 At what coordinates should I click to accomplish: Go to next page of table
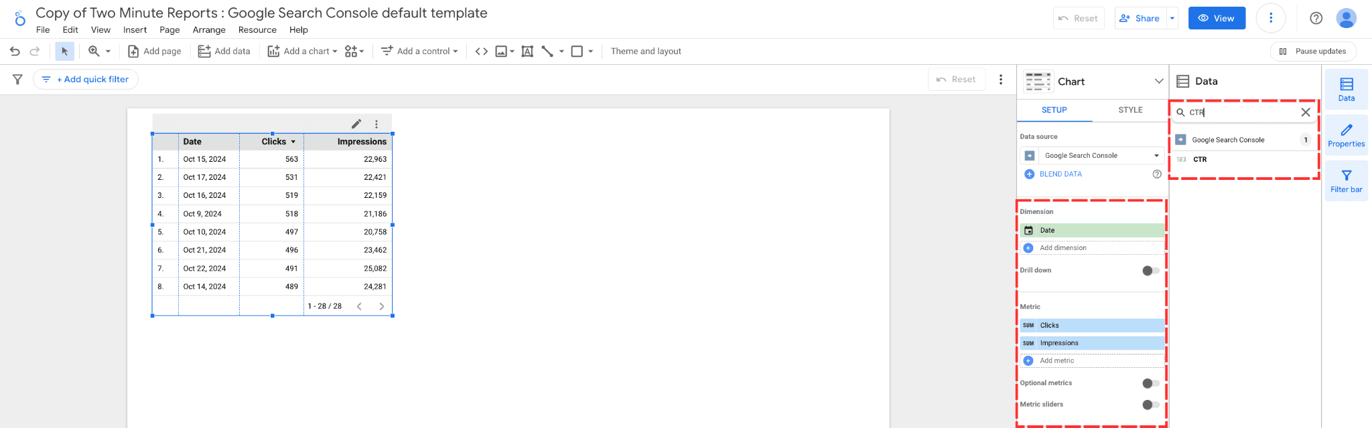382,306
